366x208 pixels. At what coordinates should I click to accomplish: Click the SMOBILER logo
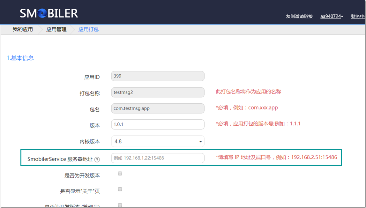tap(49, 13)
